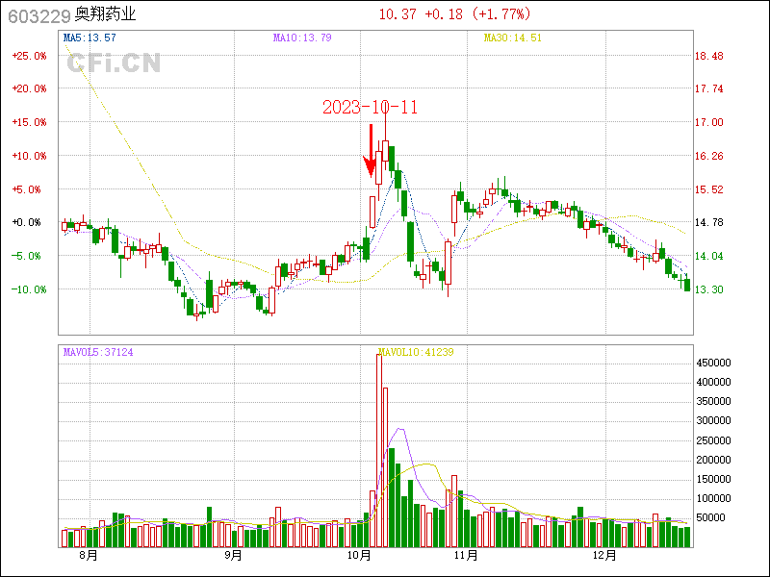Click stock code 603229
This screenshot has width=770, height=577.
click(37, 15)
